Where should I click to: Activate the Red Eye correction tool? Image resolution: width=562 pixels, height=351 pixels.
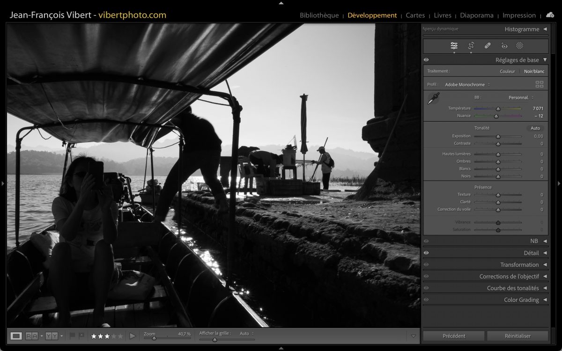pos(504,46)
